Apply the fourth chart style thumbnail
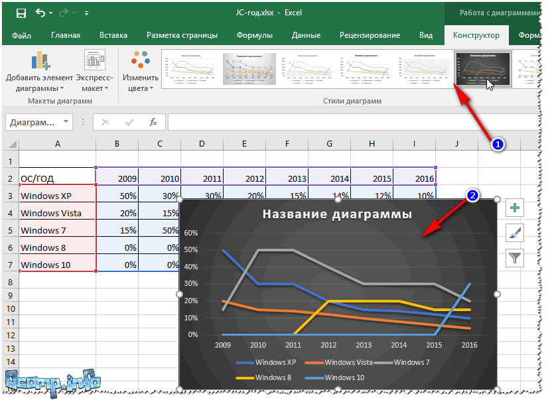The width and height of the screenshot is (548, 400). (x=366, y=69)
